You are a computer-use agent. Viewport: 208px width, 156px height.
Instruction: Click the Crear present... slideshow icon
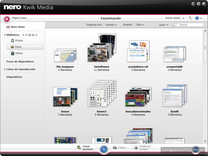(x=79, y=148)
